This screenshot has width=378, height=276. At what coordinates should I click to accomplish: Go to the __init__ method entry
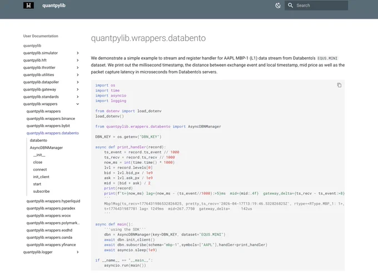point(39,155)
